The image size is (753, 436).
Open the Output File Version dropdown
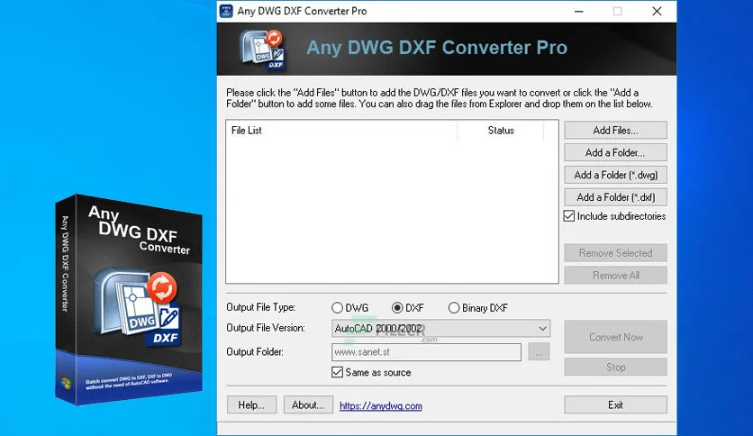point(440,329)
